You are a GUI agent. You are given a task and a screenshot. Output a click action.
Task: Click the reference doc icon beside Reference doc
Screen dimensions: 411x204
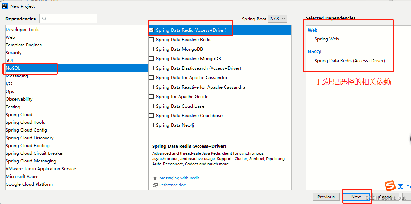point(155,185)
